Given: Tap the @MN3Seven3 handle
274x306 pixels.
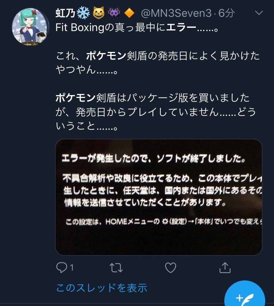Looking at the screenshot, I should pyautogui.click(x=176, y=13).
